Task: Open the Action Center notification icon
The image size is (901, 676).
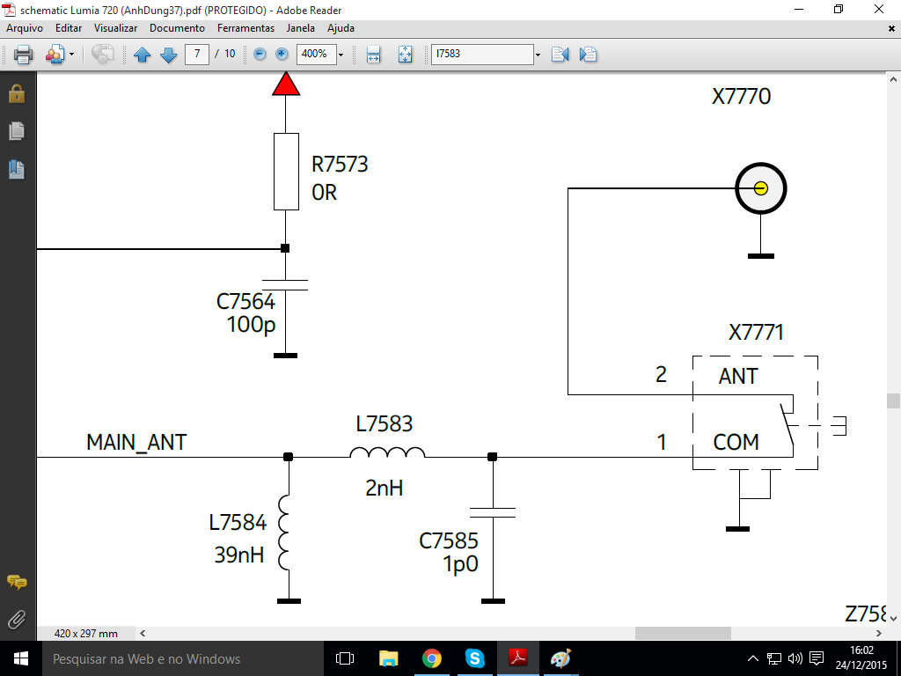Action: click(816, 658)
